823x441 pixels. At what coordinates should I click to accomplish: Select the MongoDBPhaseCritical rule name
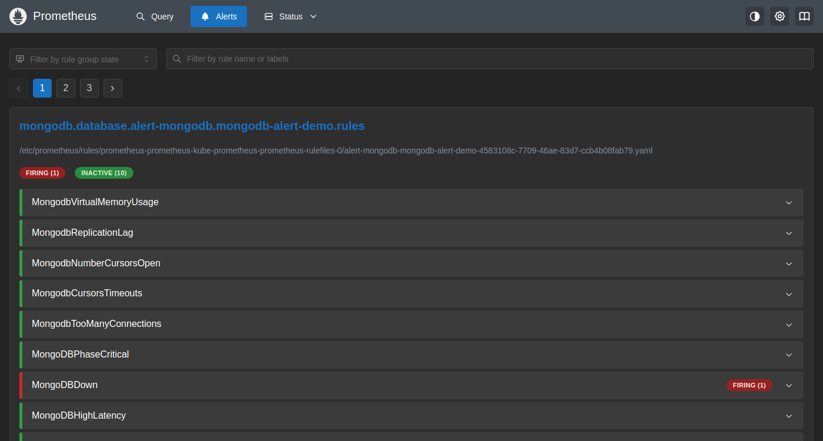coord(81,355)
